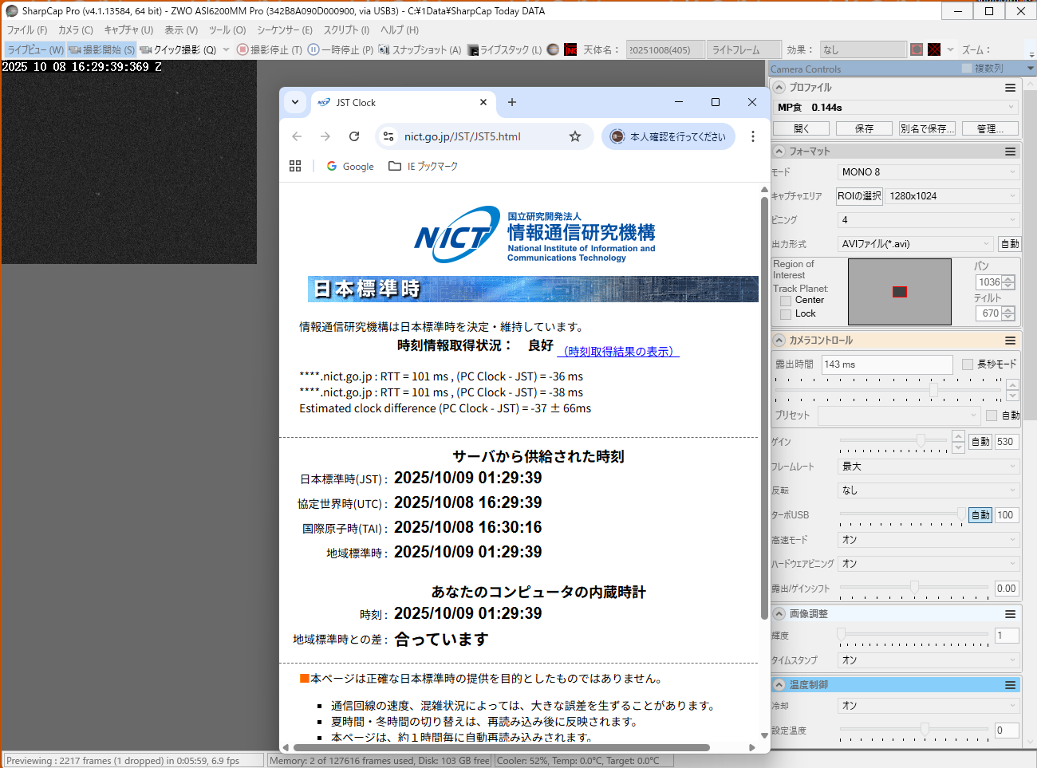Enable the 長秒モード checkbox
Viewport: 1037px width, 768px height.
[968, 364]
